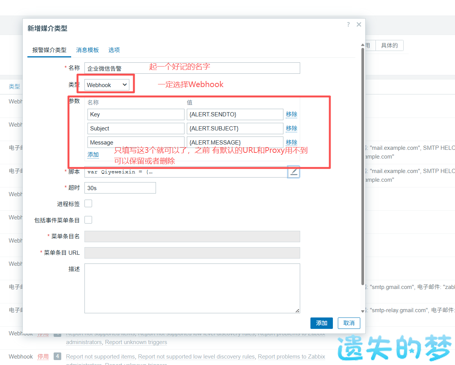Click the 取消 cancel button
Screen dimensions: 455x365
point(349,323)
